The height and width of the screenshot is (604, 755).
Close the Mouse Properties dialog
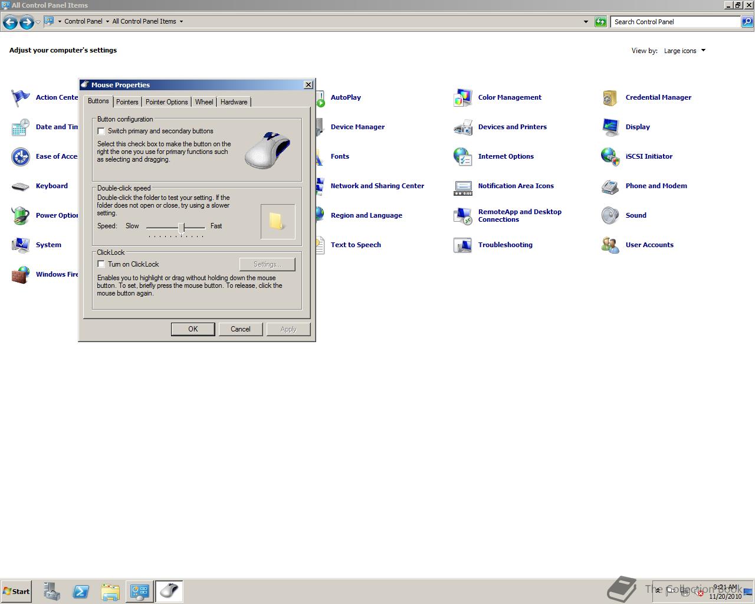click(308, 85)
